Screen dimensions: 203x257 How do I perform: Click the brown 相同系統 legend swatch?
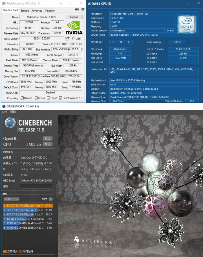coord(20,251)
